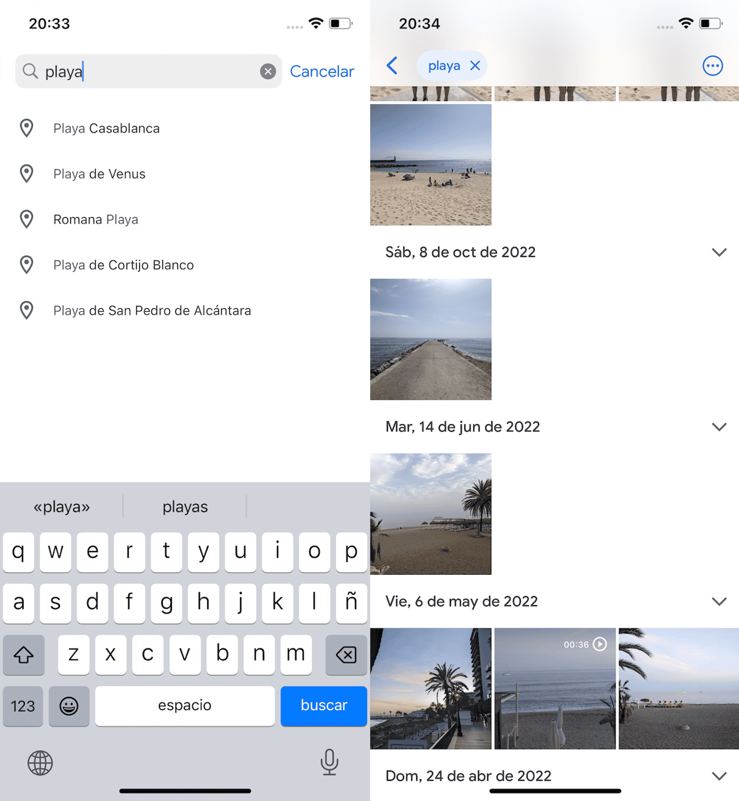Open the emoji keyboard
This screenshot has height=801, width=739.
(x=69, y=706)
